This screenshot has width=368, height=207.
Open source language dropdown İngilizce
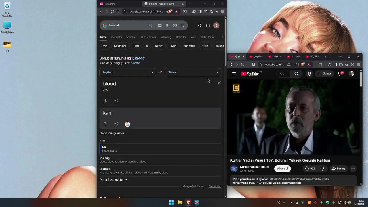tap(128, 72)
